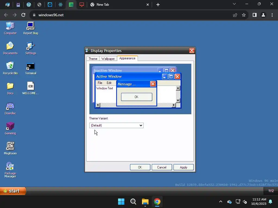Screen dimensions: 278x208
Task: Open the Documents folder icon
Action: click(x=10, y=48)
